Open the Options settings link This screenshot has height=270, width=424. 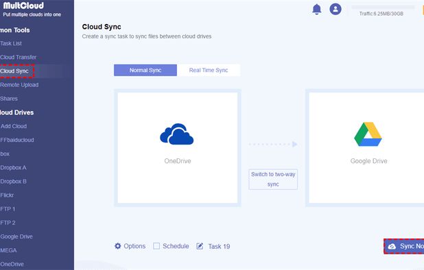(x=134, y=246)
